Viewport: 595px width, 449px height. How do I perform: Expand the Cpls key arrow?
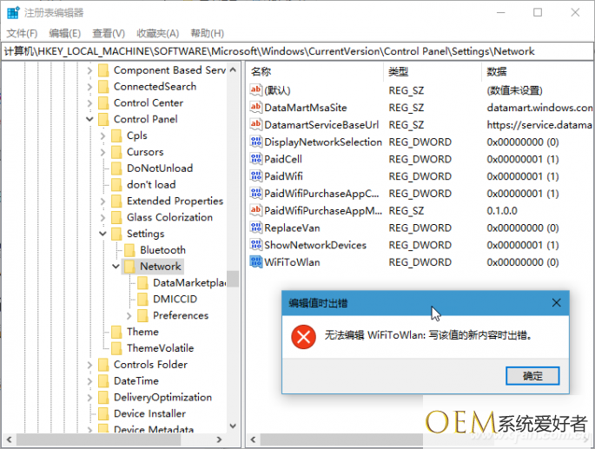(103, 136)
